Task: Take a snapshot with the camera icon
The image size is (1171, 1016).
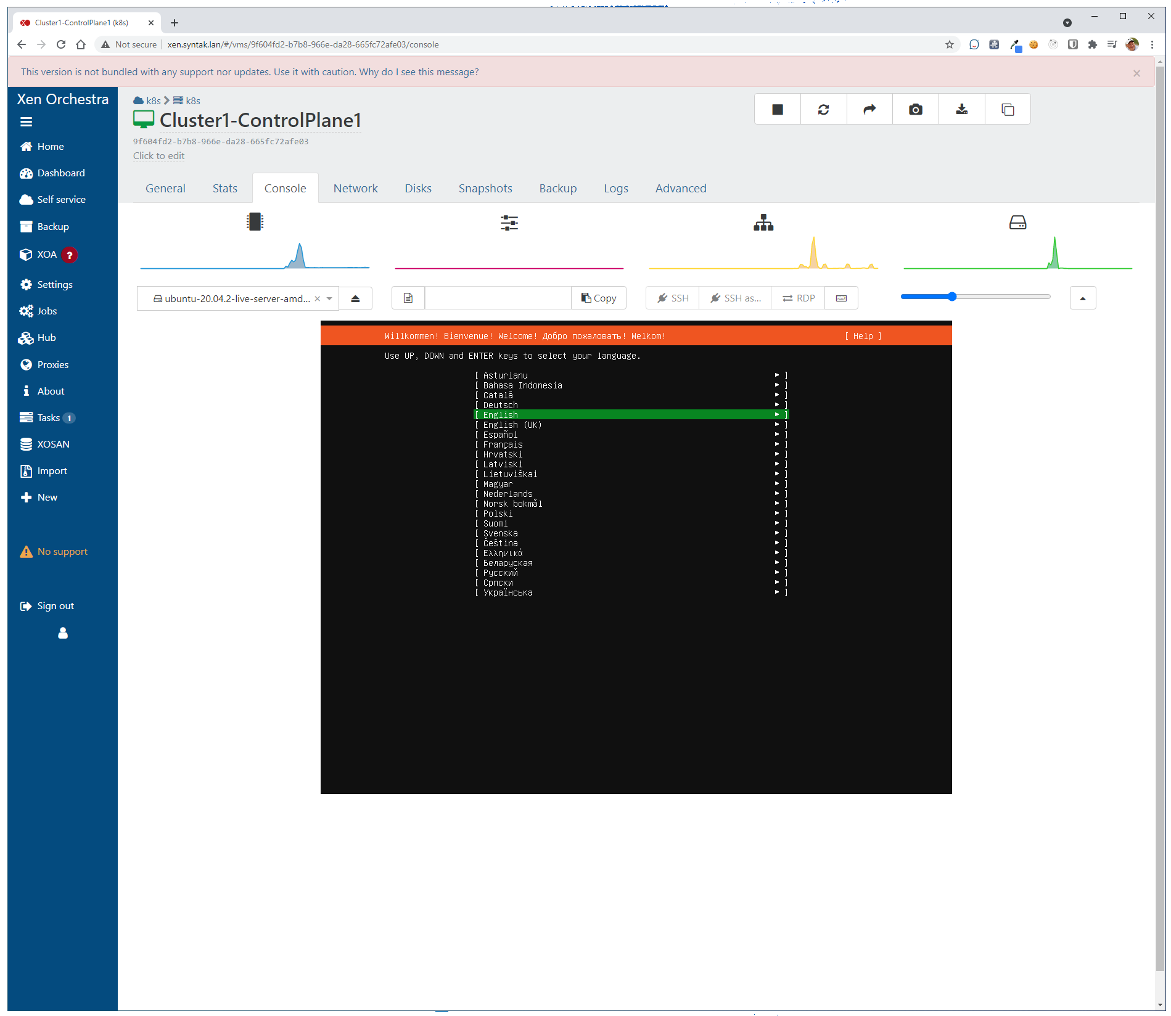Action: pyautogui.click(x=915, y=110)
